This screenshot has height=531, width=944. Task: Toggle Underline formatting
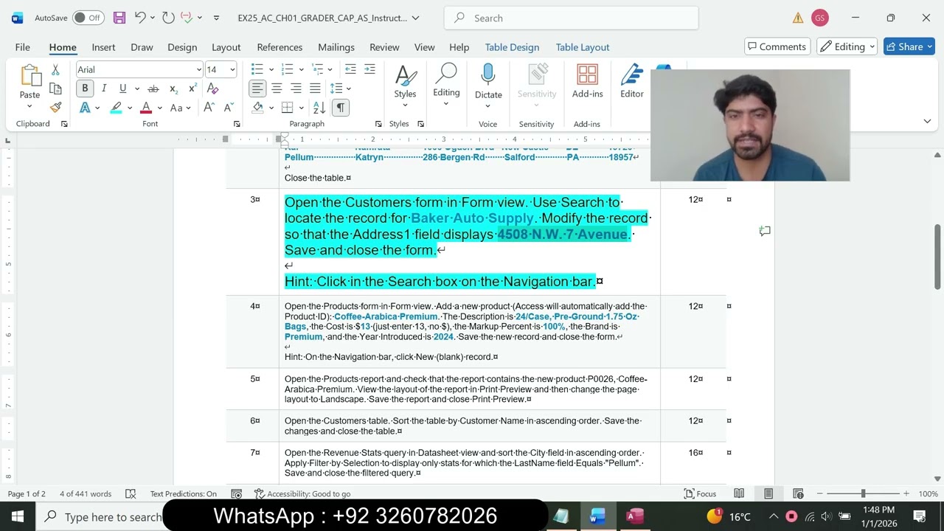pyautogui.click(x=122, y=88)
